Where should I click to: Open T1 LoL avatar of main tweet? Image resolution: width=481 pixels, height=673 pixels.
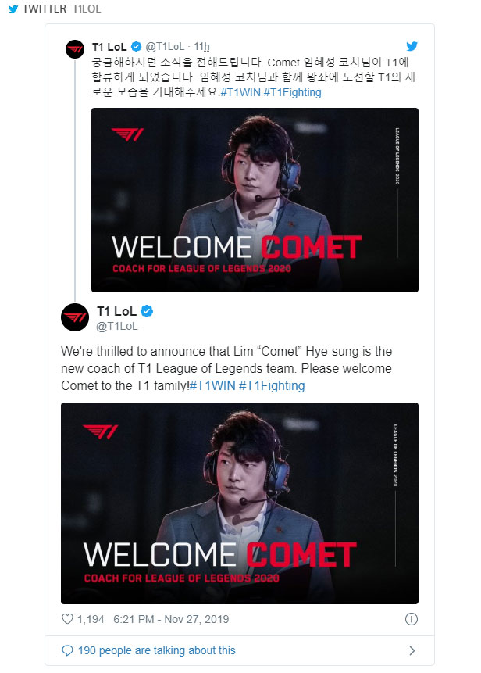coord(75,317)
